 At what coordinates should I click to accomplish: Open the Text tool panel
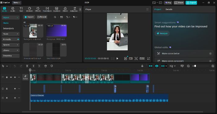point(21,9)
